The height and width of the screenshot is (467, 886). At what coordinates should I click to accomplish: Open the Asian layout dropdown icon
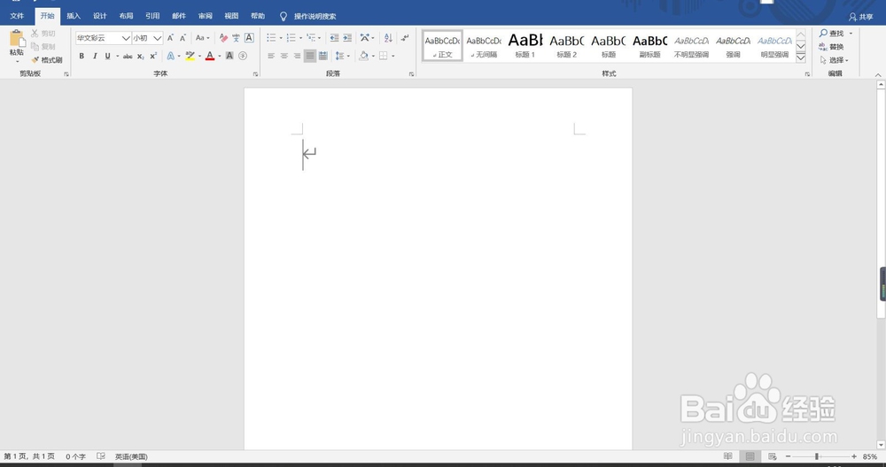pyautogui.click(x=367, y=38)
